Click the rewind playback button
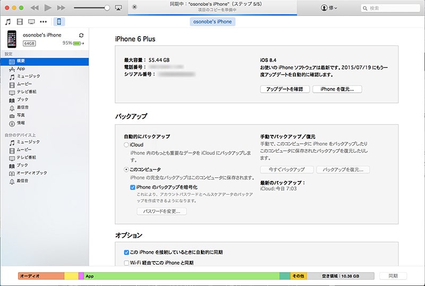425x286 pixels. 35,8
